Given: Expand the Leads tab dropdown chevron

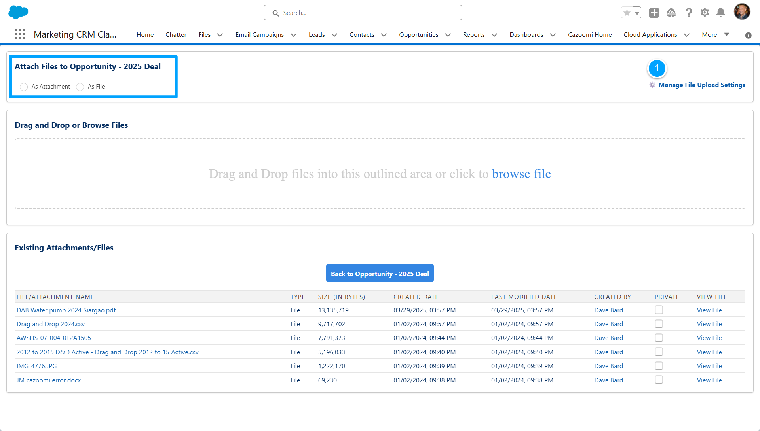Looking at the screenshot, I should (x=334, y=35).
